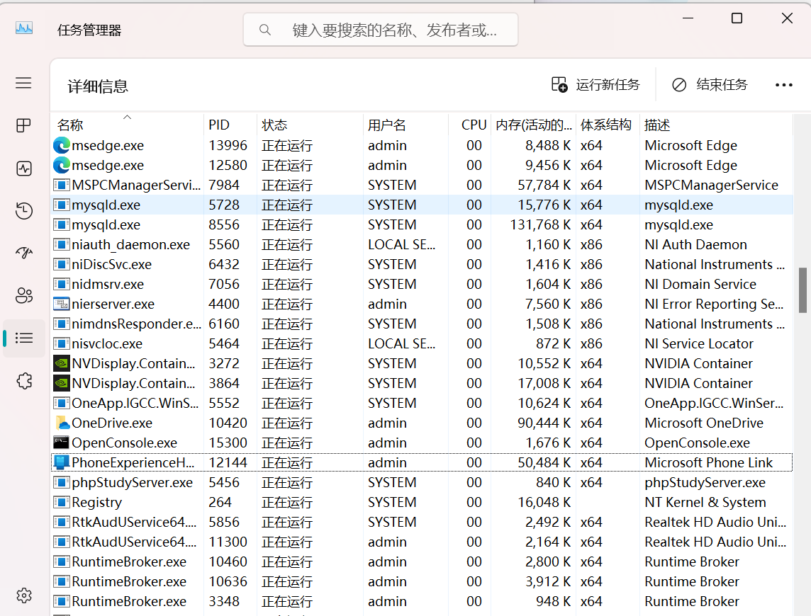The height and width of the screenshot is (616, 811).
Task: Select RuntimeBroker.exe with PID 10460
Action: (x=422, y=561)
